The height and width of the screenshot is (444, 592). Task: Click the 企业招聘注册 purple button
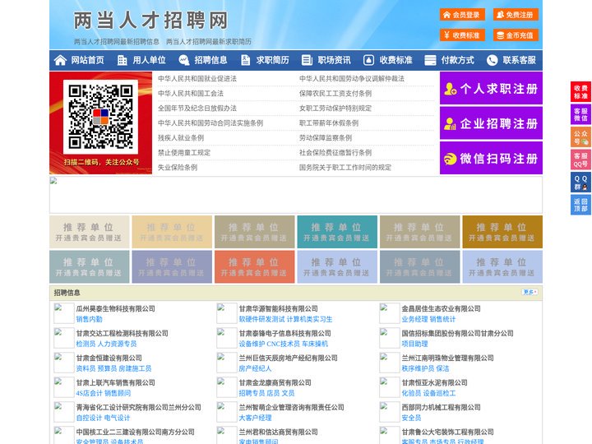point(491,123)
